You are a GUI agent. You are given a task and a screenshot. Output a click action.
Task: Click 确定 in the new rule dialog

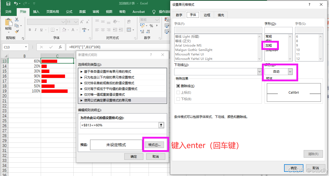(134, 156)
